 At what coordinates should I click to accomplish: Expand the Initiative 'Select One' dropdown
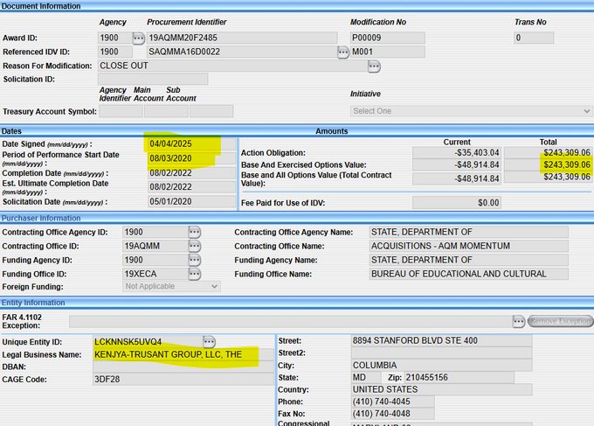[471, 111]
